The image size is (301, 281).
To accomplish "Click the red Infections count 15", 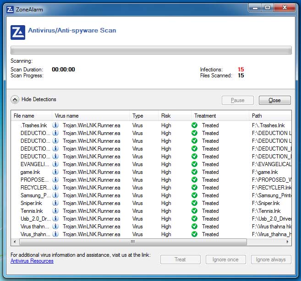I will (x=241, y=69).
